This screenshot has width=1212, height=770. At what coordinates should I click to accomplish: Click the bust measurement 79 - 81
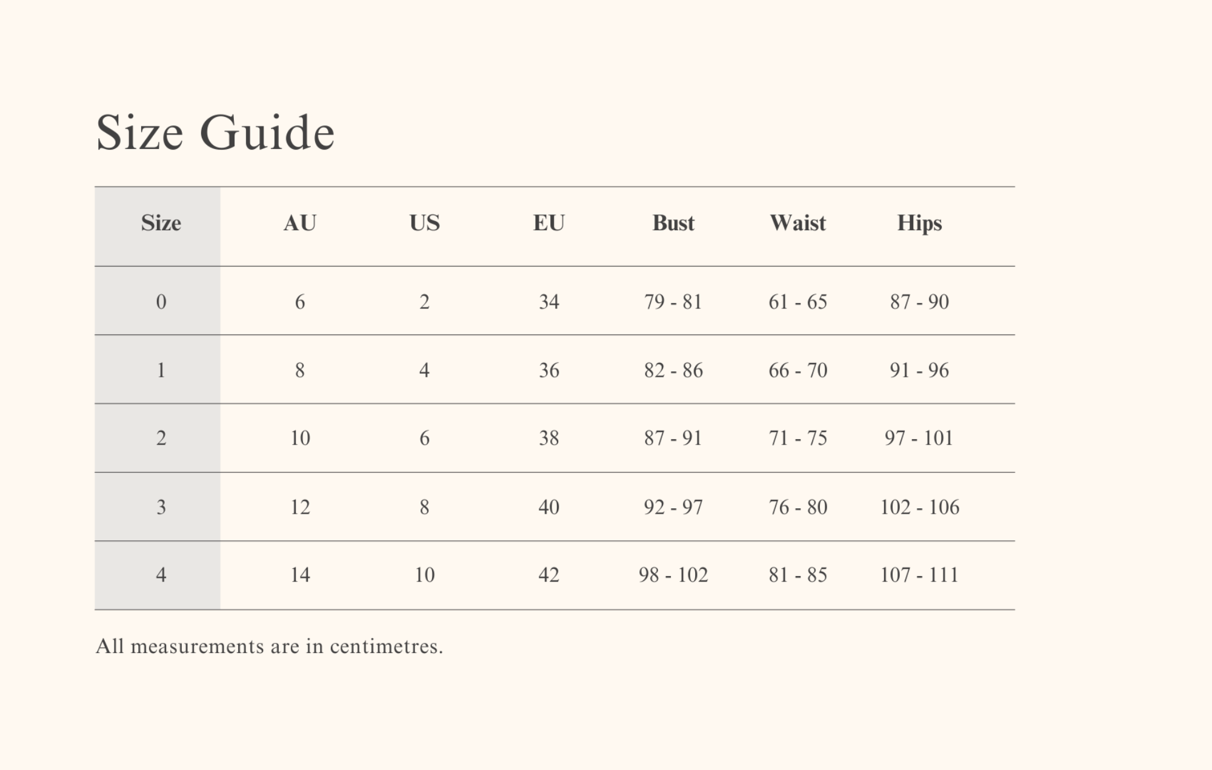[x=673, y=302]
